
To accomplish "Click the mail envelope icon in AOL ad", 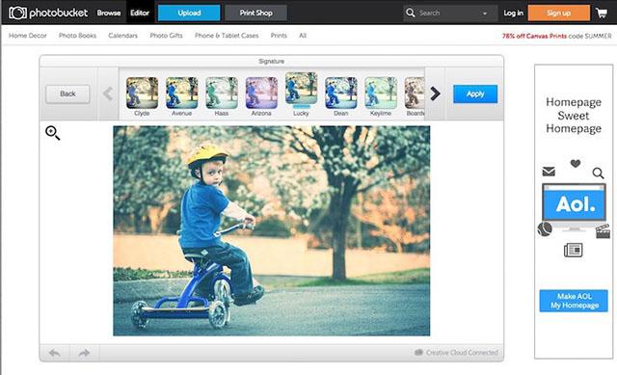I will pyautogui.click(x=549, y=172).
